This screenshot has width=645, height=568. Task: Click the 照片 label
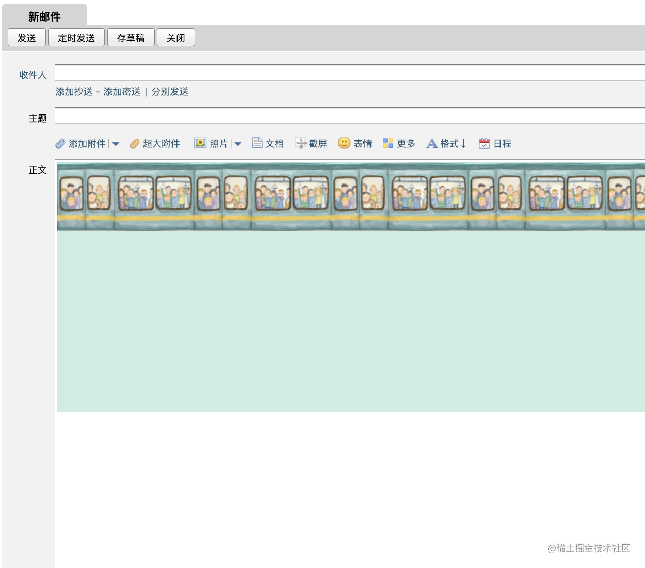[219, 144]
